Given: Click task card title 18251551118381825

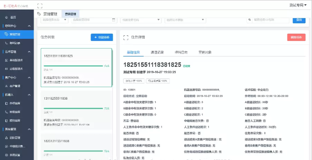Looking at the screenshot, I should tap(58, 56).
